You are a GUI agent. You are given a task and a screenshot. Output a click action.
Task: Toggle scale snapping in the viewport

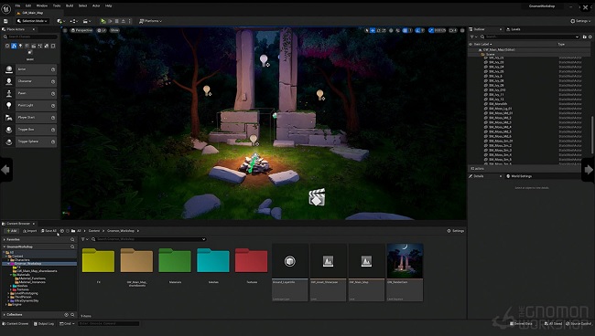coord(431,30)
